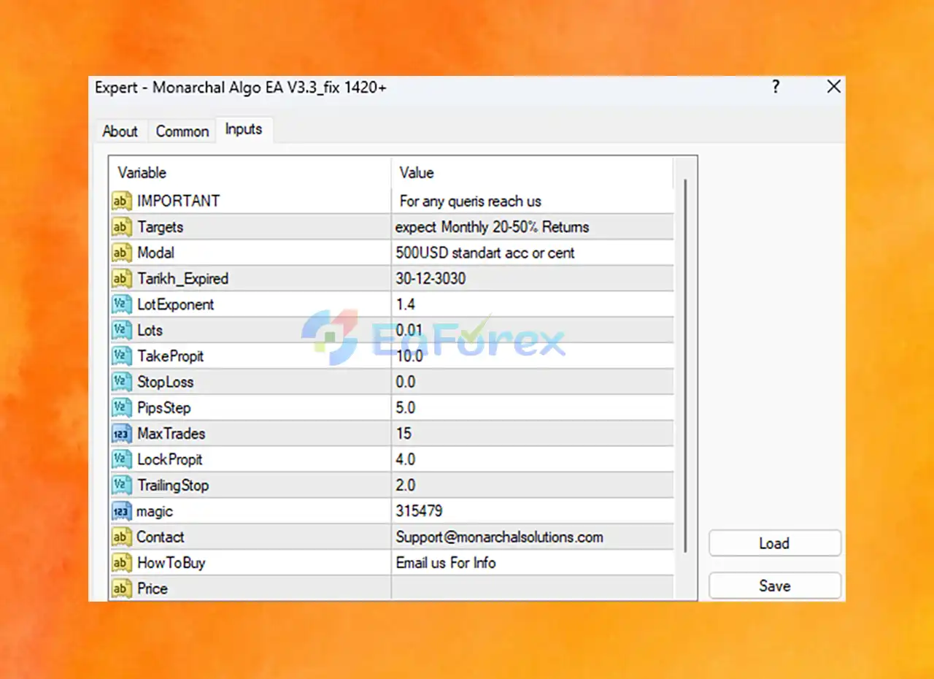Click the Lots variable name
The width and height of the screenshot is (934, 679).
tap(150, 330)
